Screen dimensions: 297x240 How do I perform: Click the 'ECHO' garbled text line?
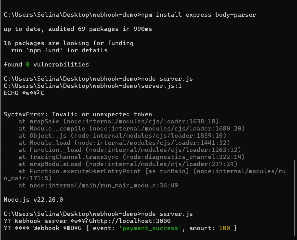tap(24, 93)
